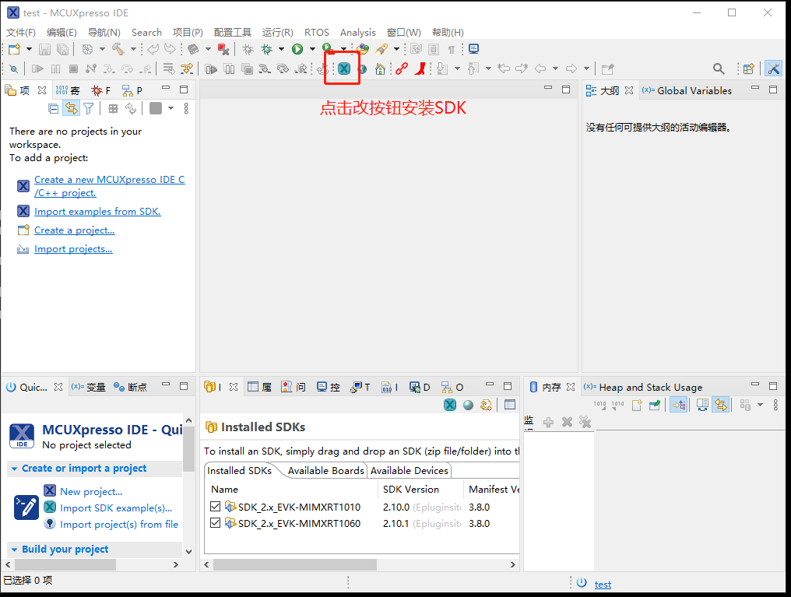Click the blue monitor terminal icon
The image size is (791, 597).
[x=473, y=49]
